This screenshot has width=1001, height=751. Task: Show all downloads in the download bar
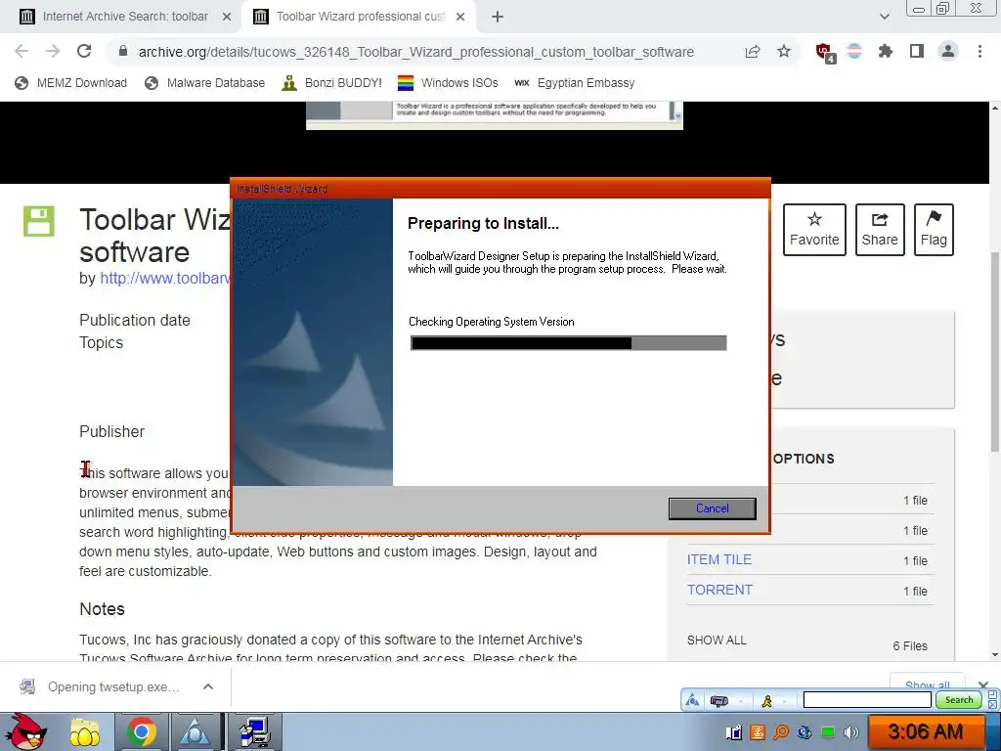tap(927, 682)
